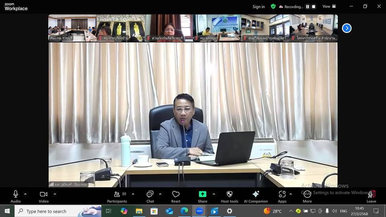The image size is (386, 217).
Task: Open the React heart menu
Action: pos(176,197)
